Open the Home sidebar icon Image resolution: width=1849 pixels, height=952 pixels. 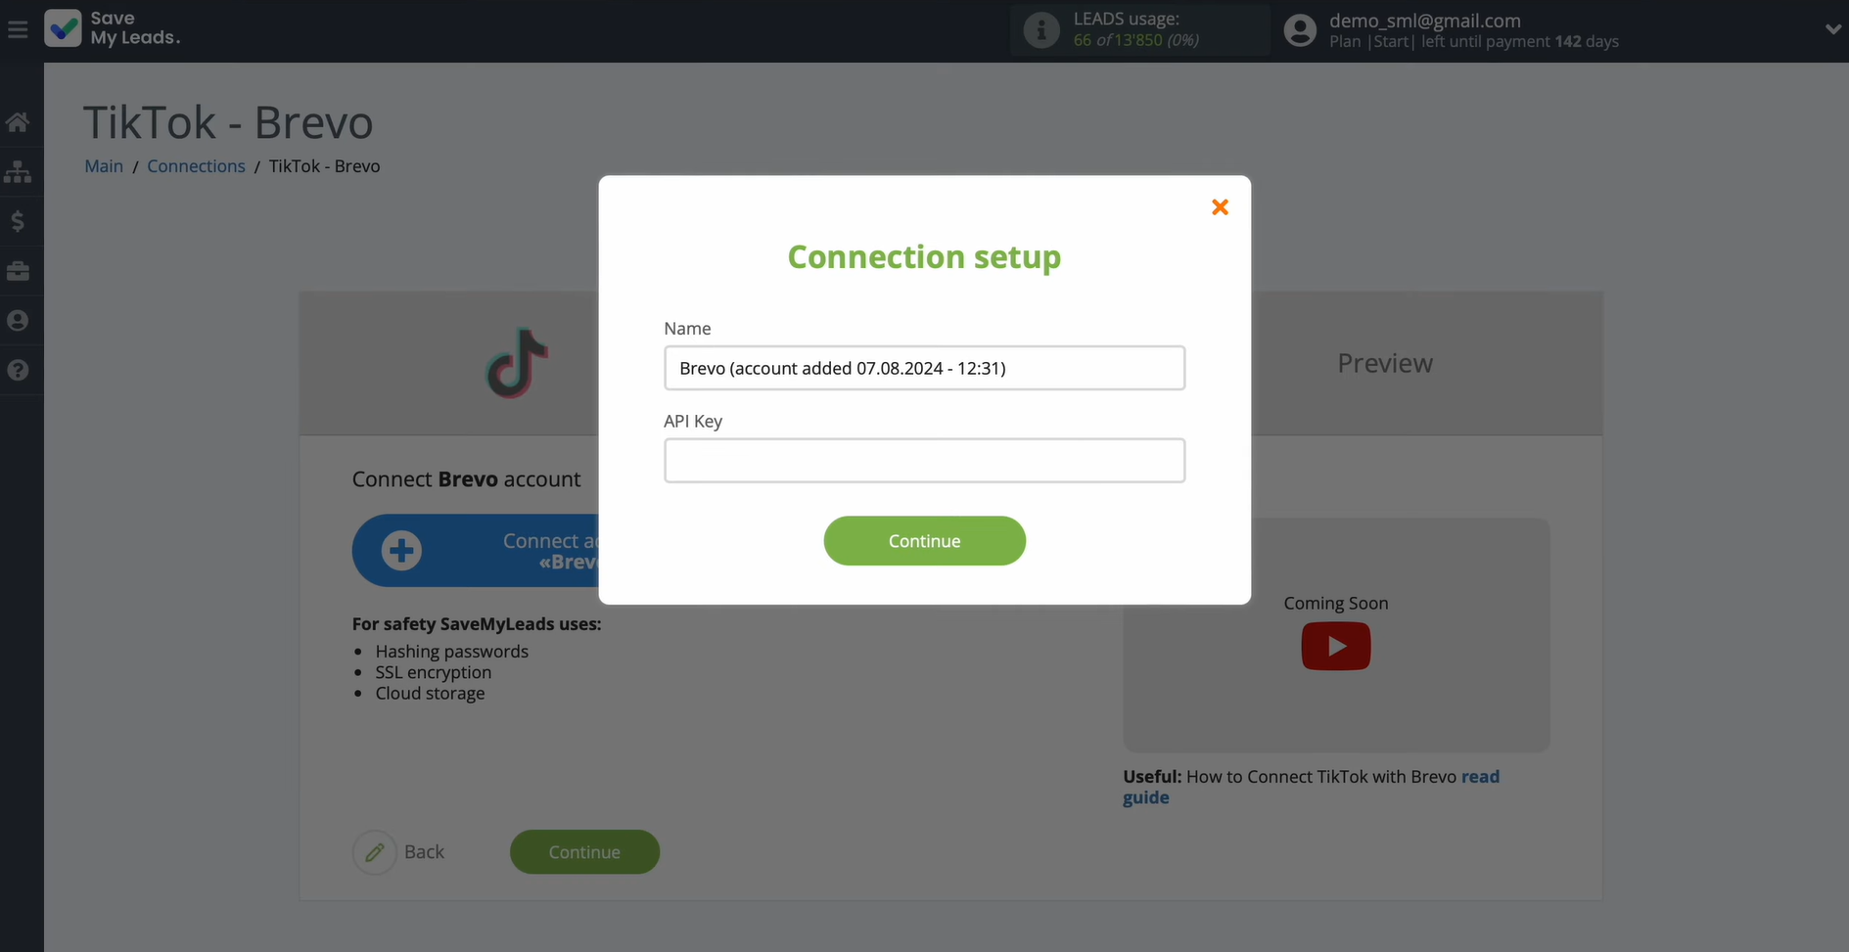pos(18,122)
